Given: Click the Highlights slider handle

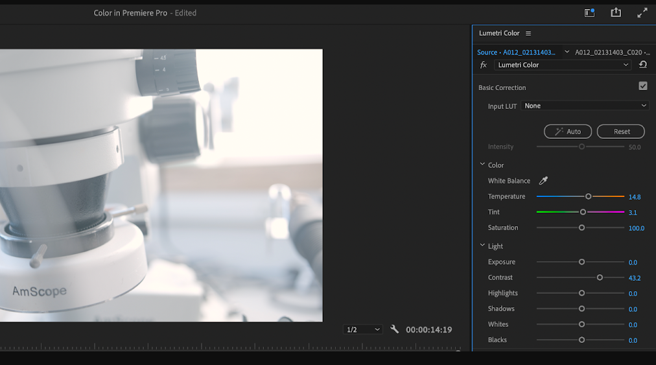Looking at the screenshot, I should (x=581, y=293).
